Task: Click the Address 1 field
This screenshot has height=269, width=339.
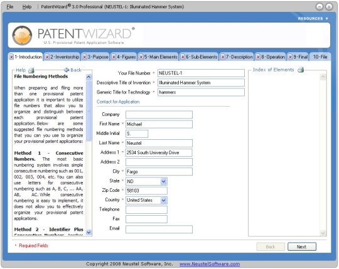Action: click(x=159, y=152)
